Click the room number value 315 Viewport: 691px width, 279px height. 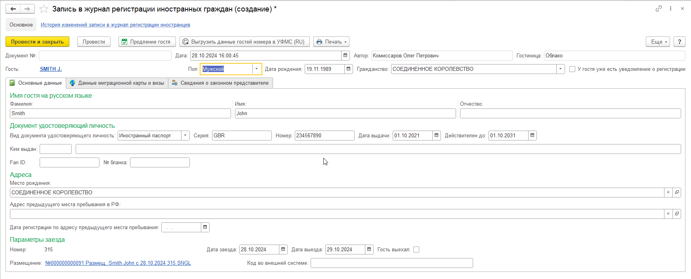(x=48, y=249)
